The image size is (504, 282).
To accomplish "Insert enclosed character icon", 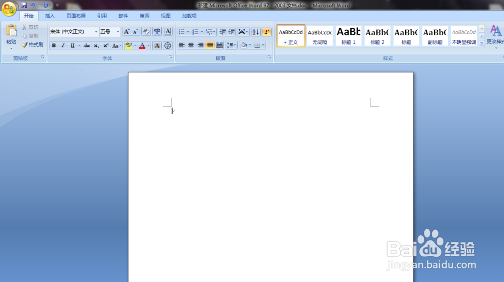I will (167, 46).
